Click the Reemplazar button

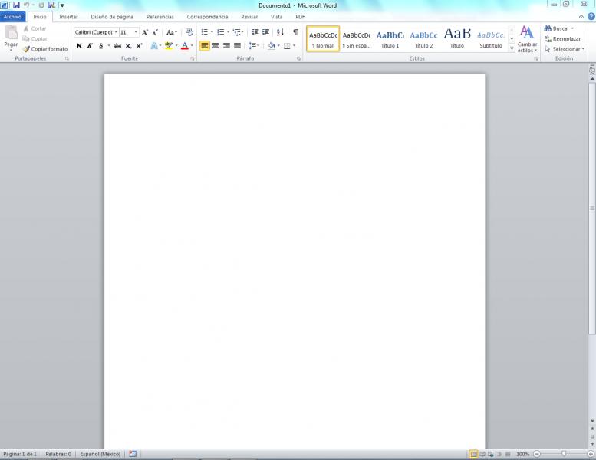tap(562, 38)
